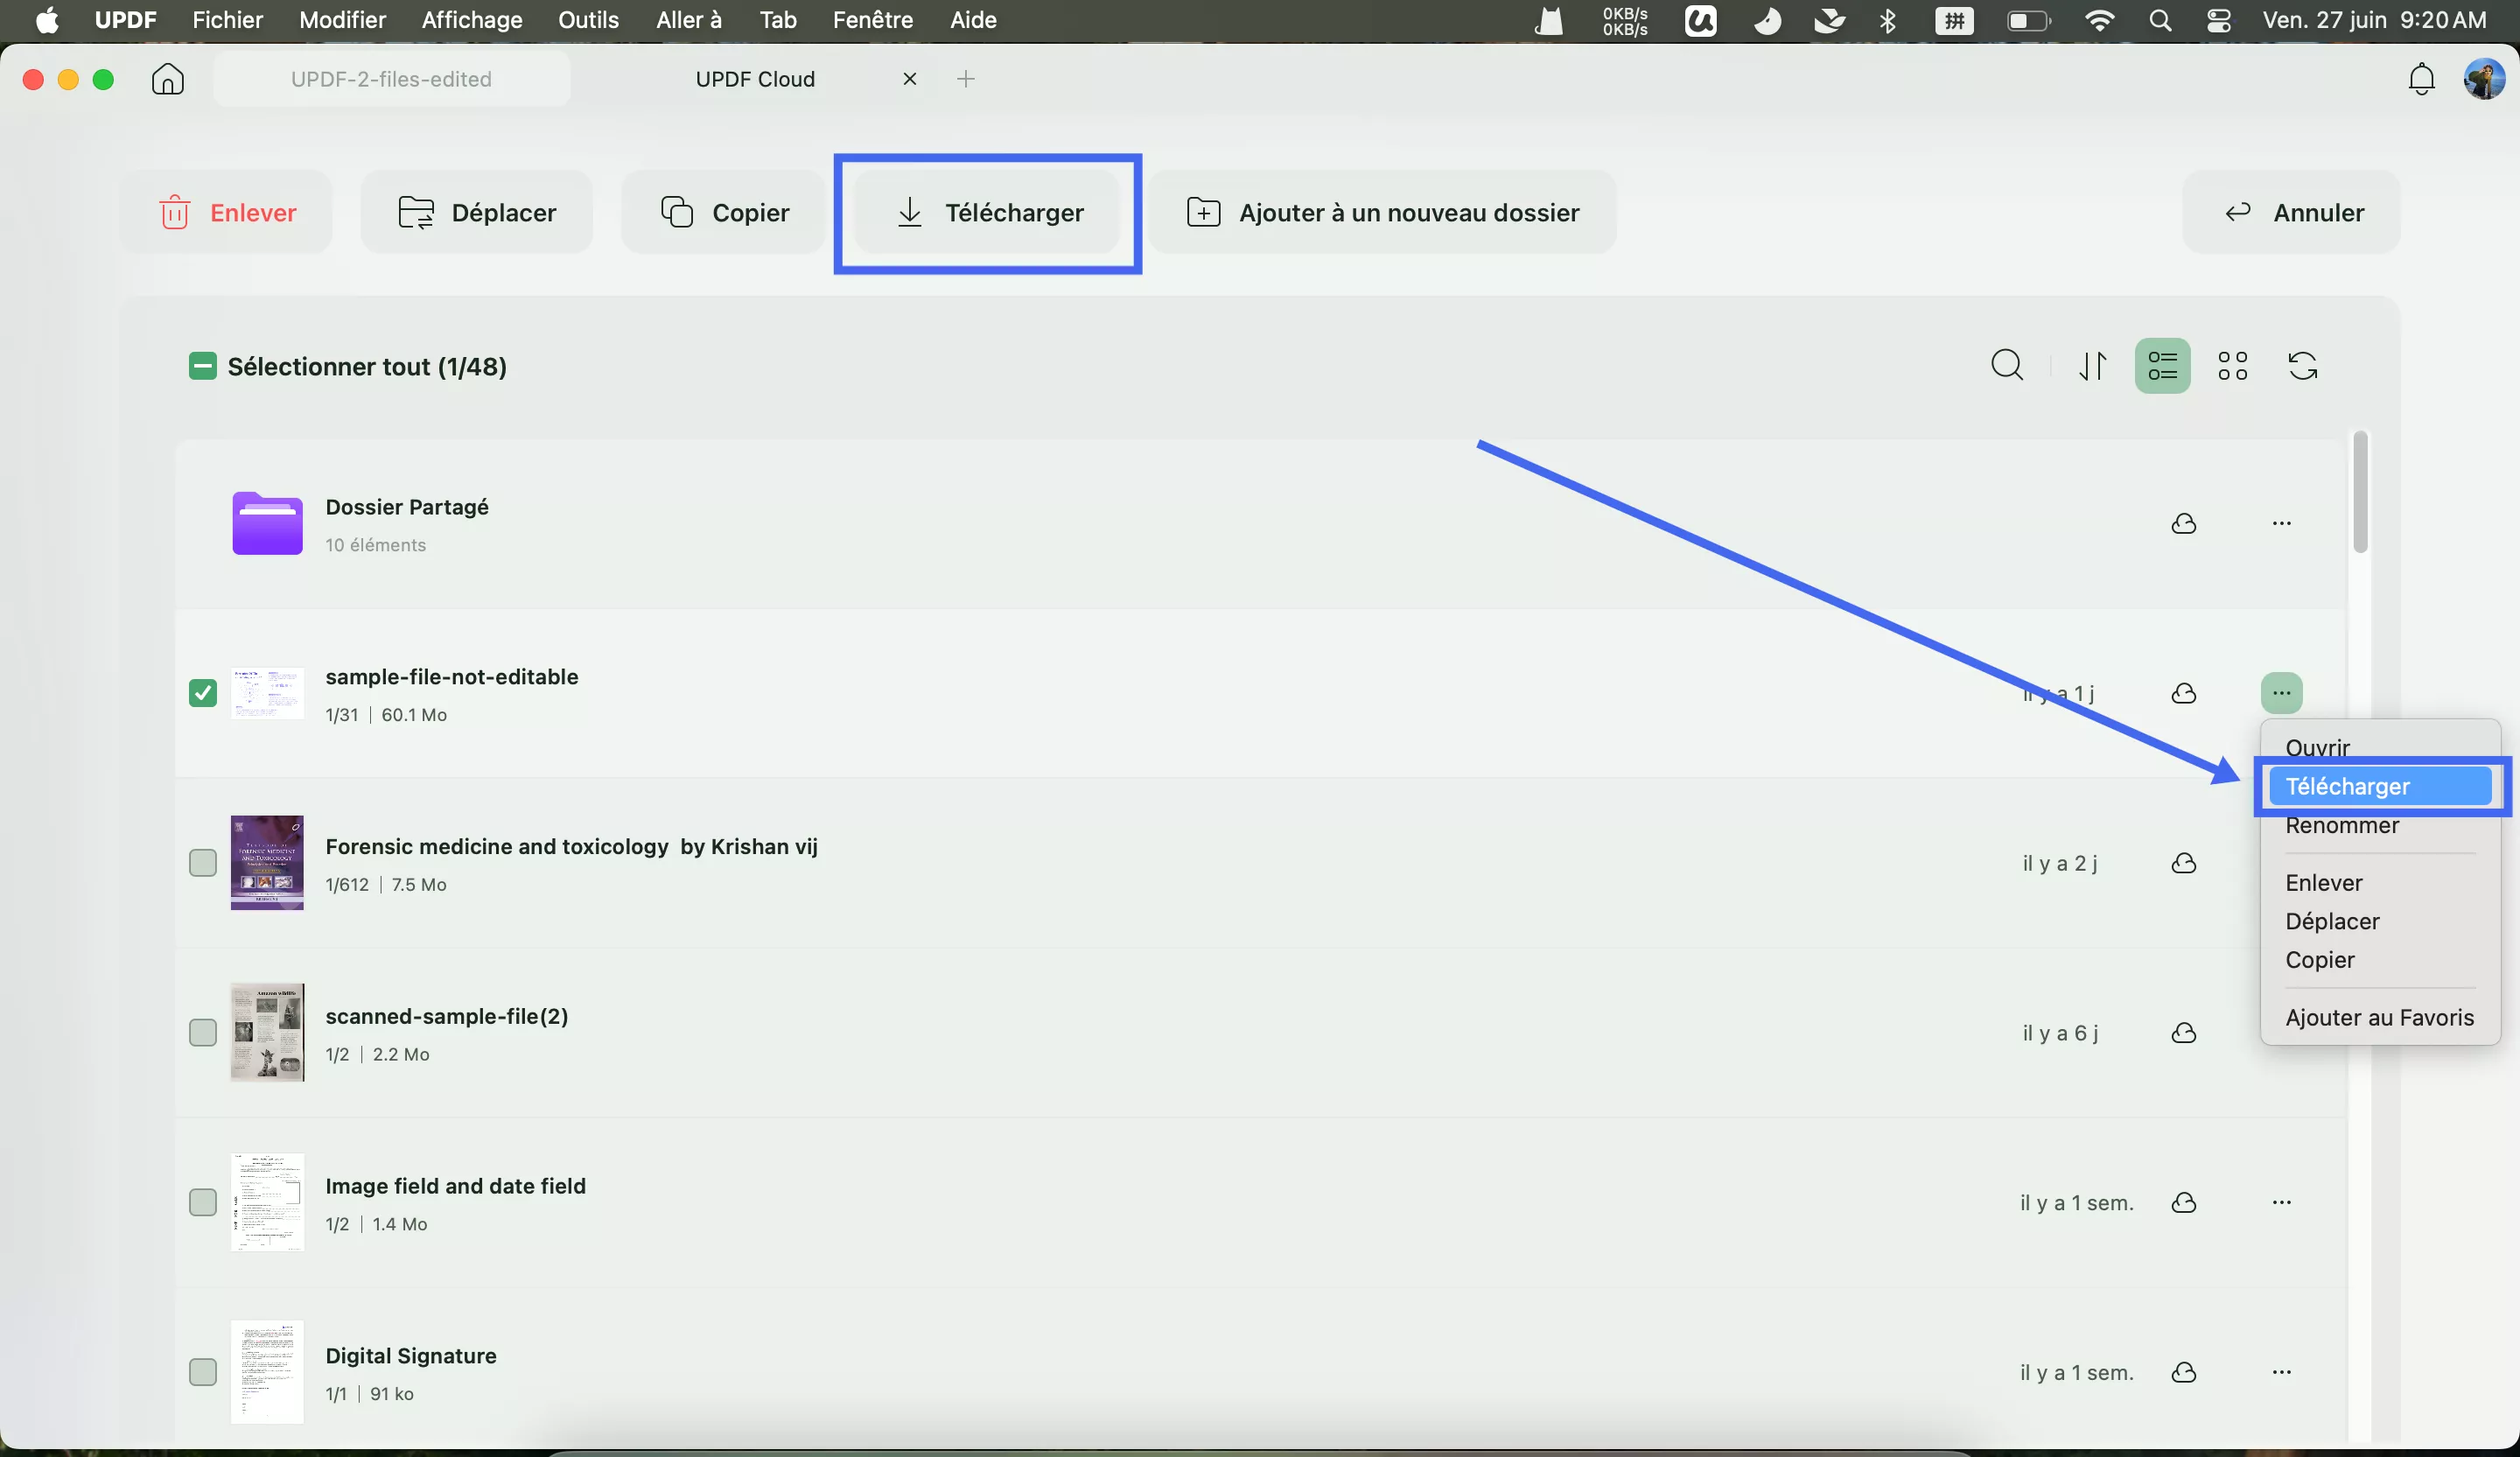This screenshot has width=2520, height=1457.
Task: Open the Apple menu
Action: [47, 20]
